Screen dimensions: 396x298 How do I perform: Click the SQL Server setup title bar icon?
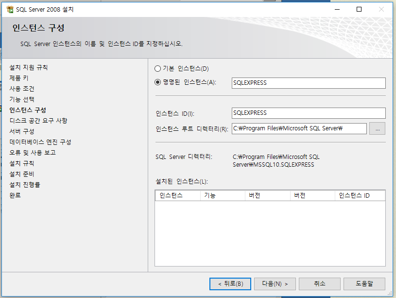10,10
